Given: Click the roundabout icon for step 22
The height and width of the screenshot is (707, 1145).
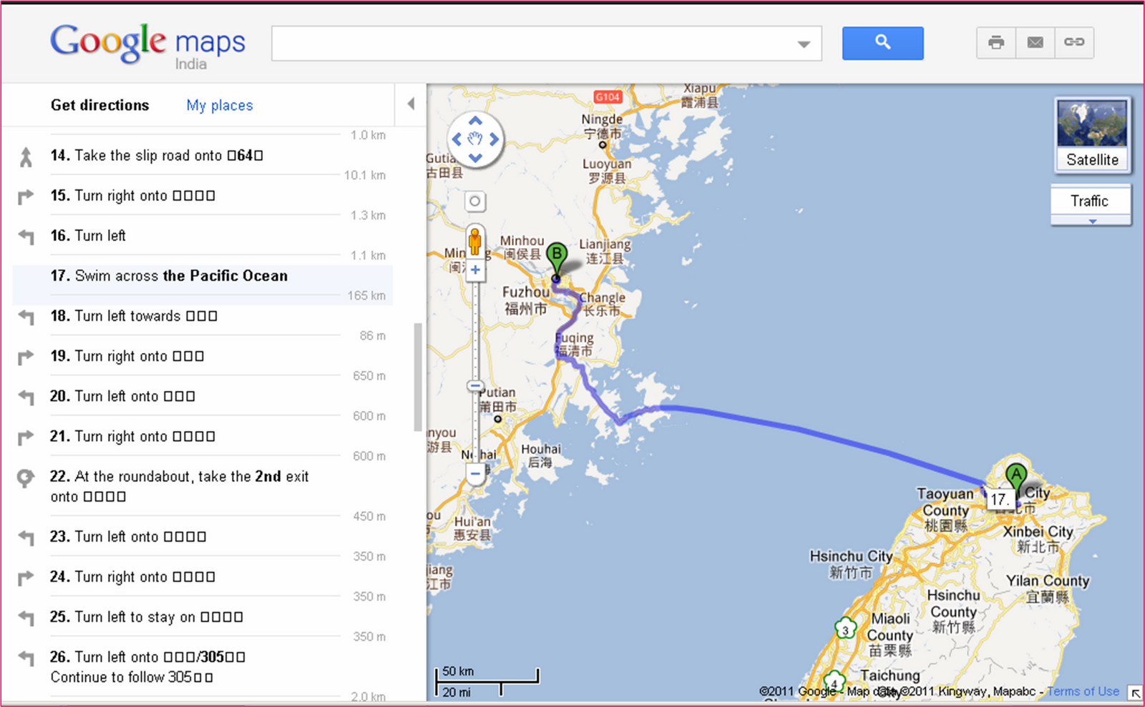Looking at the screenshot, I should [x=26, y=478].
